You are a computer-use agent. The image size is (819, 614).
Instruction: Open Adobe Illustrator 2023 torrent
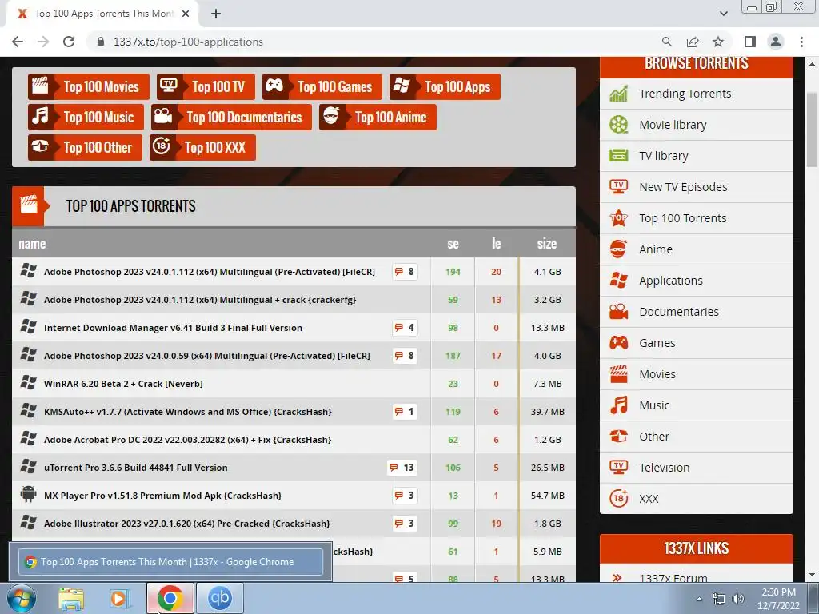187,524
